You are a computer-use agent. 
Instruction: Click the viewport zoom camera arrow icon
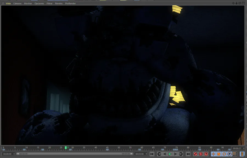[x=237, y=3]
